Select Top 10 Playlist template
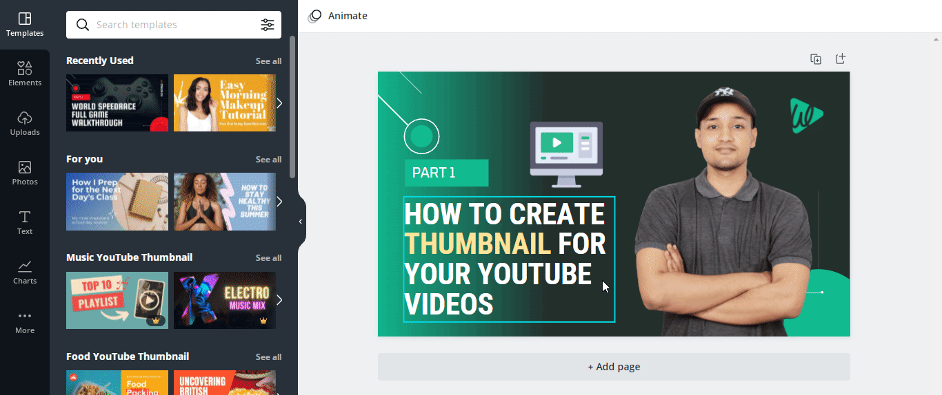 (x=117, y=300)
